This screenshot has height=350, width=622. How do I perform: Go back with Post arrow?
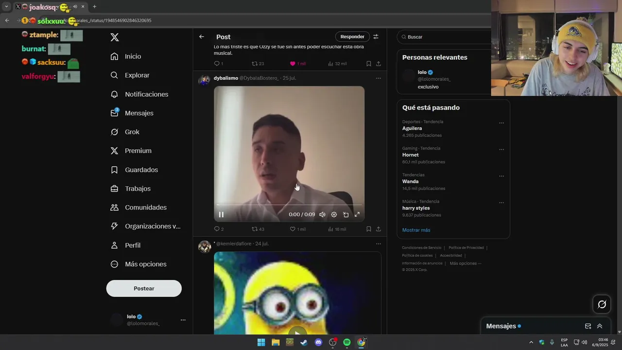[202, 37]
